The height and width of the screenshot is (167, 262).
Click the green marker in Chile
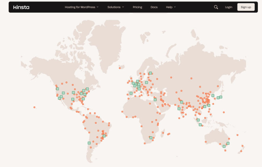89,143
